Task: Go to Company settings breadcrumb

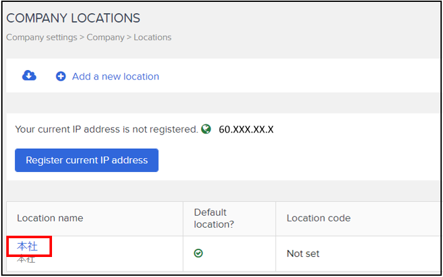Action: (41, 38)
